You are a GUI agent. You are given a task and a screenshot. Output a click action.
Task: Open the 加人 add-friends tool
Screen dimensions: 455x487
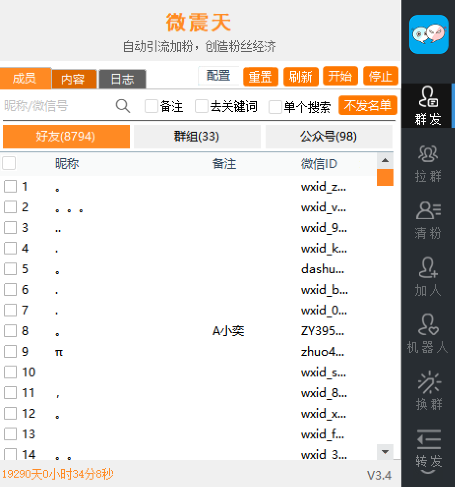tap(427, 278)
